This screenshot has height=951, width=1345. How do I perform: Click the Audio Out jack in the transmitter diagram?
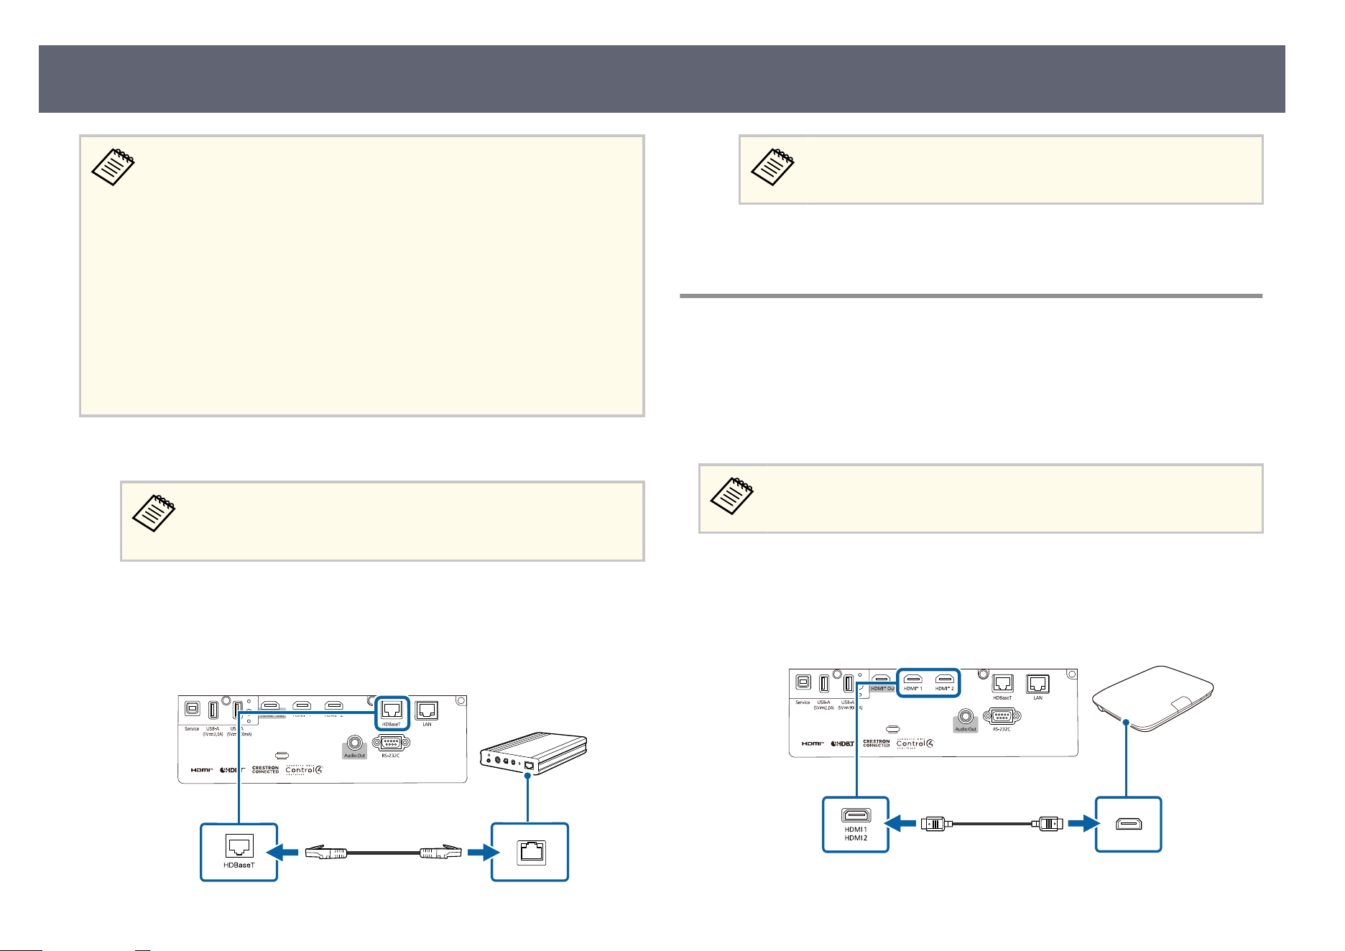pyautogui.click(x=354, y=743)
